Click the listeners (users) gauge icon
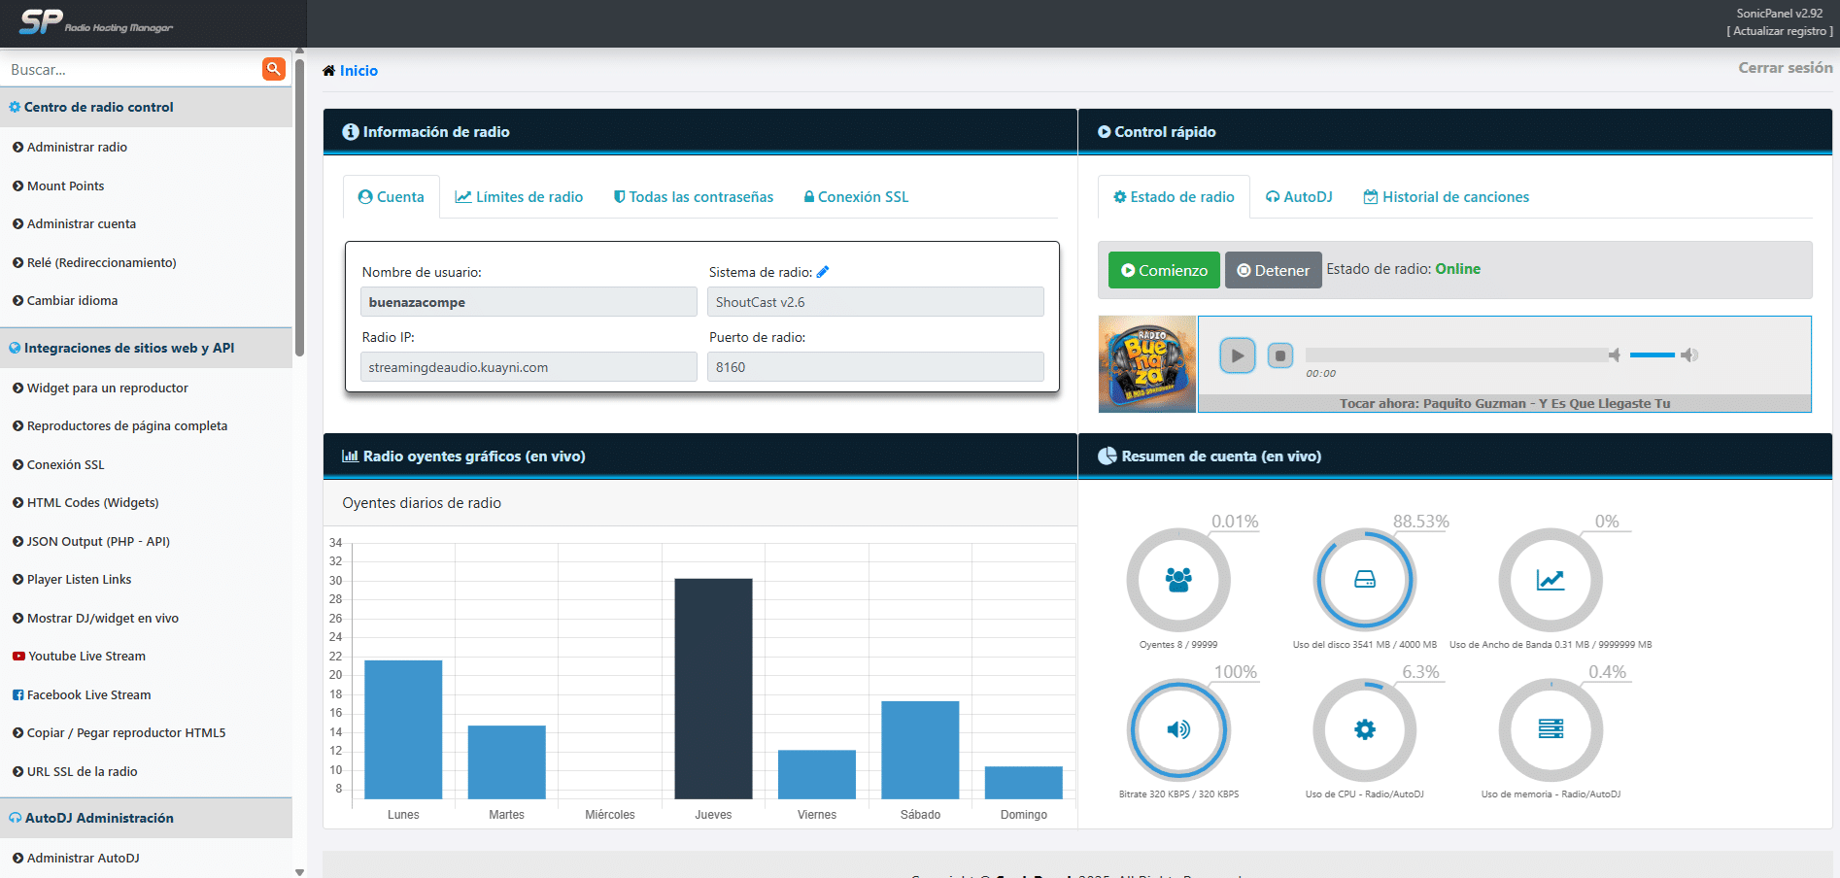This screenshot has height=878, width=1840. point(1178,580)
